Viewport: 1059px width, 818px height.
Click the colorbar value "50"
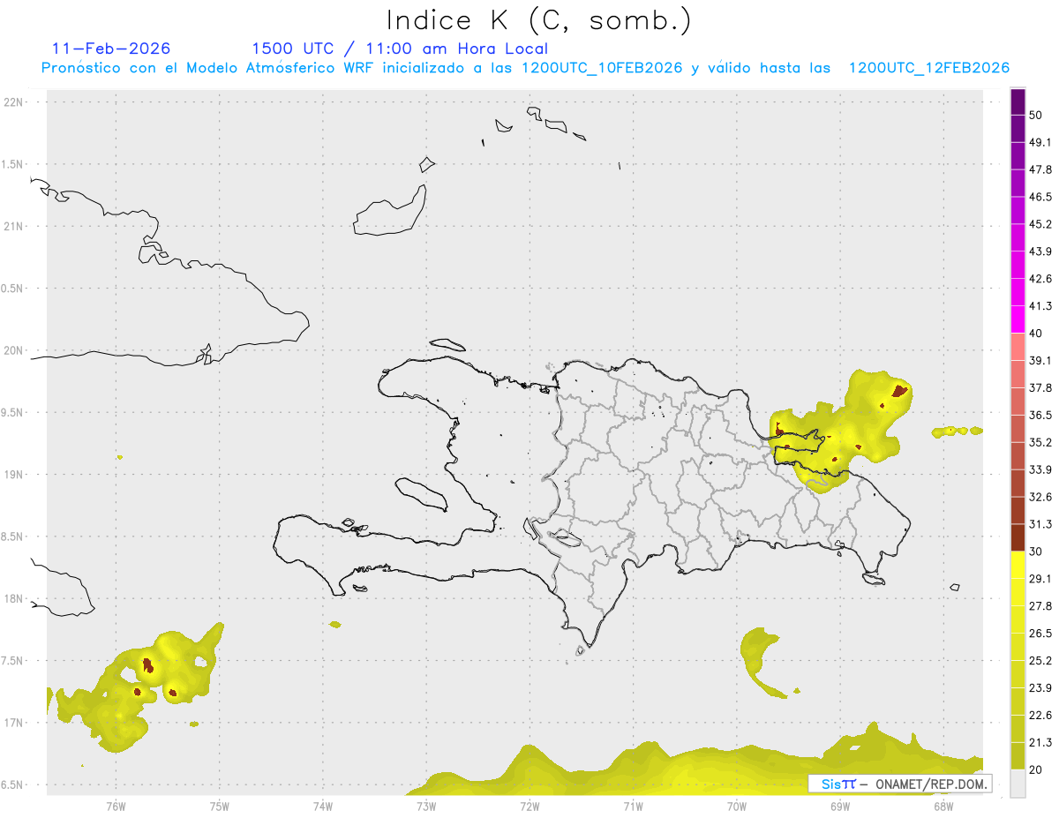pyautogui.click(x=1037, y=115)
